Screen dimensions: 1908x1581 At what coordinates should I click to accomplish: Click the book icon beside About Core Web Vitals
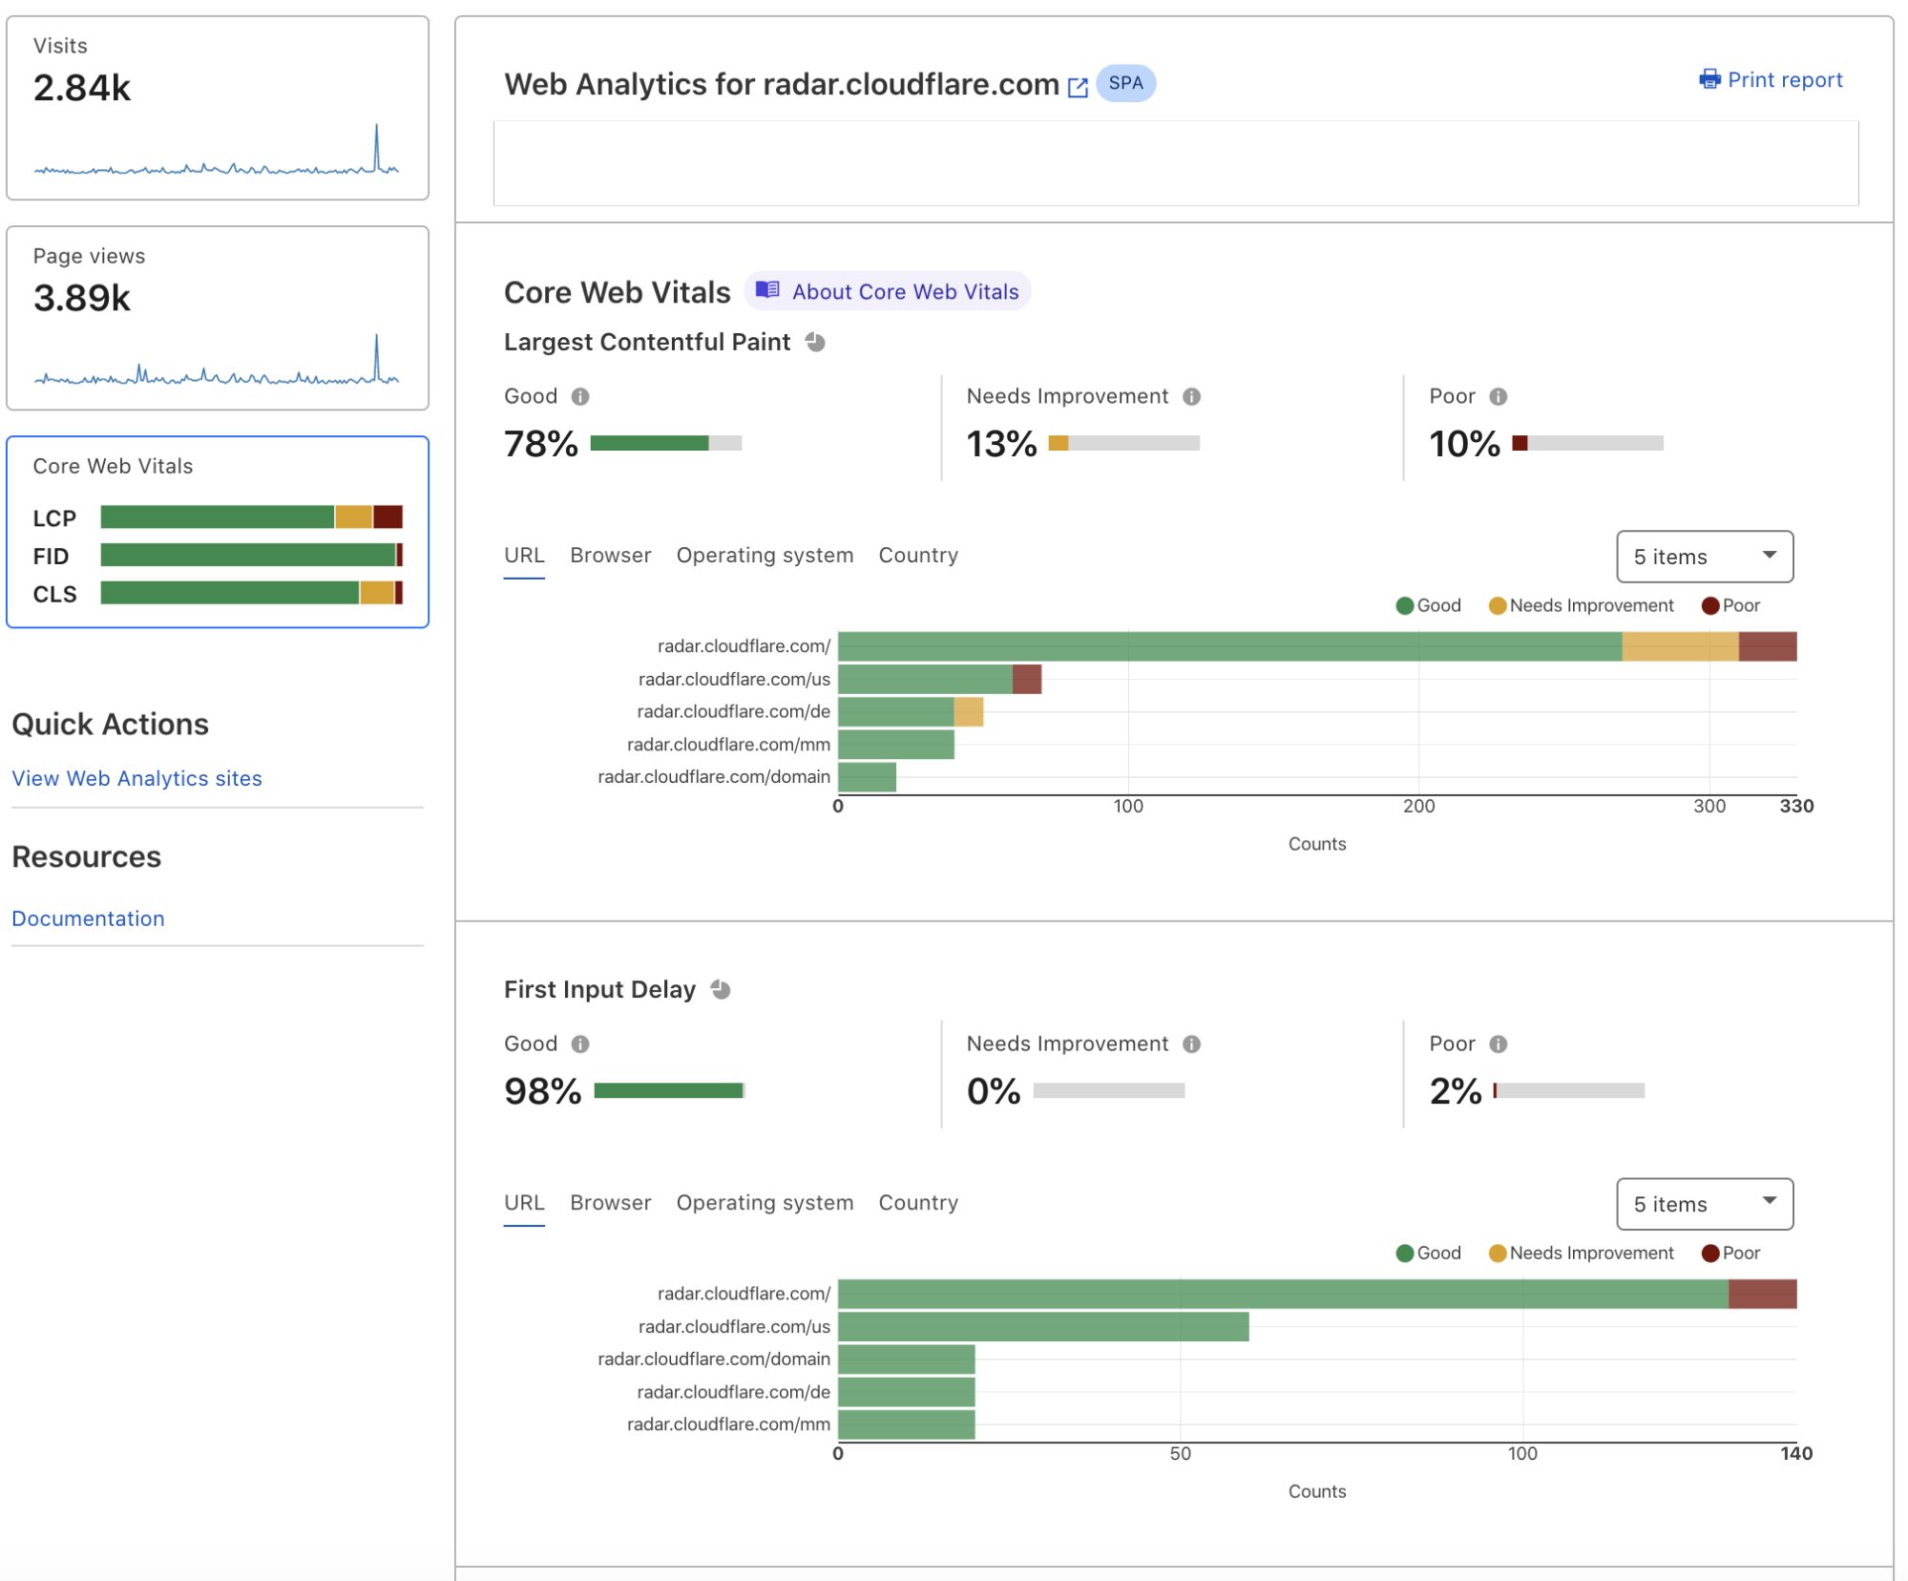(767, 290)
